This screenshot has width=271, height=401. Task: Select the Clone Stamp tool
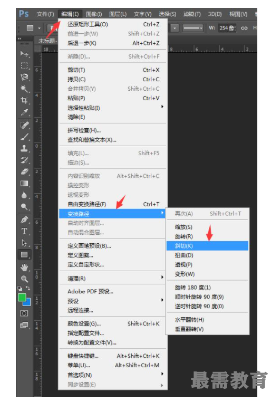coord(25,148)
